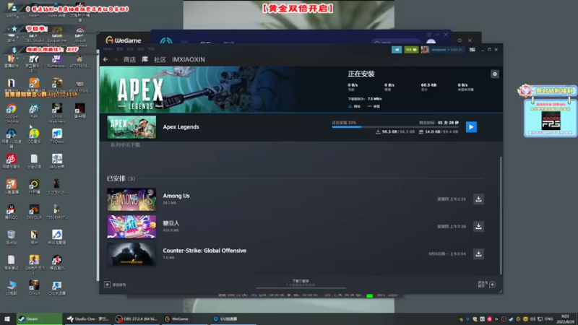
Task: Click Counter-Strike: Global Offensive title text
Action: coord(204,251)
